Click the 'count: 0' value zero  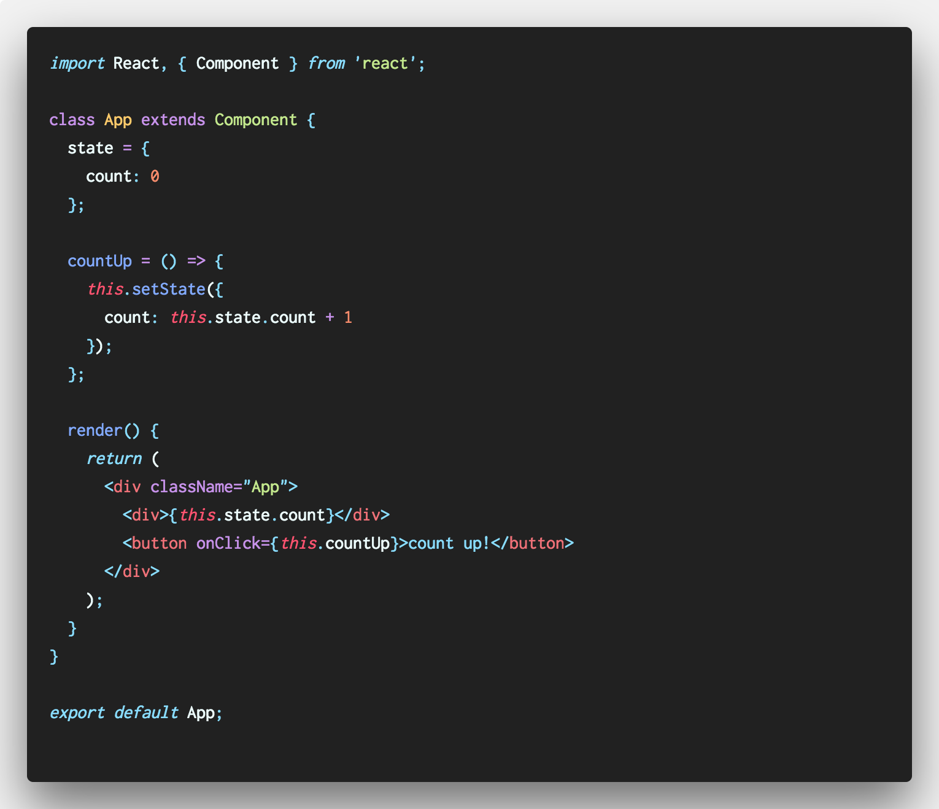155,176
